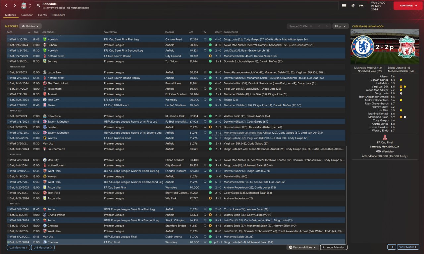Screen dimensions: 424x254
Task: Go to the previous season with the left chevron
Action: point(319,26)
